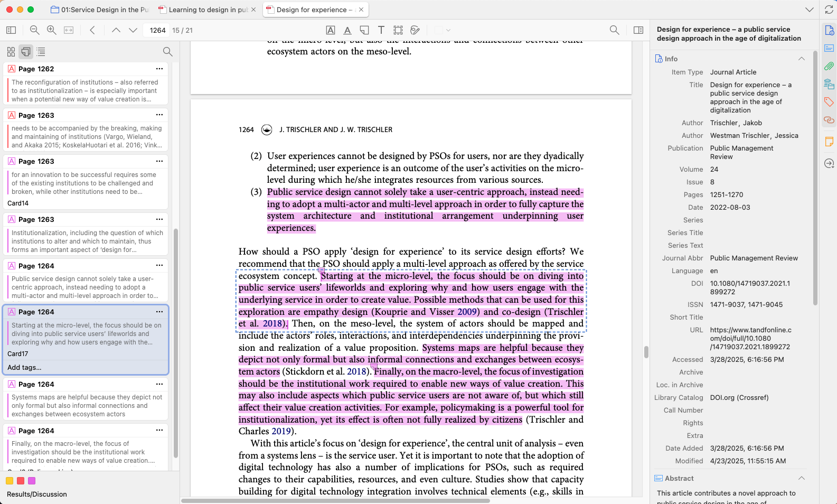Open options for 'Systems maps are helpful' annotation
The width and height of the screenshot is (837, 504).
(159, 384)
